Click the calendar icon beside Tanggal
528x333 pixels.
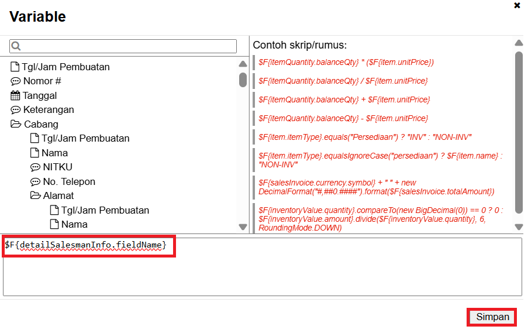click(16, 95)
